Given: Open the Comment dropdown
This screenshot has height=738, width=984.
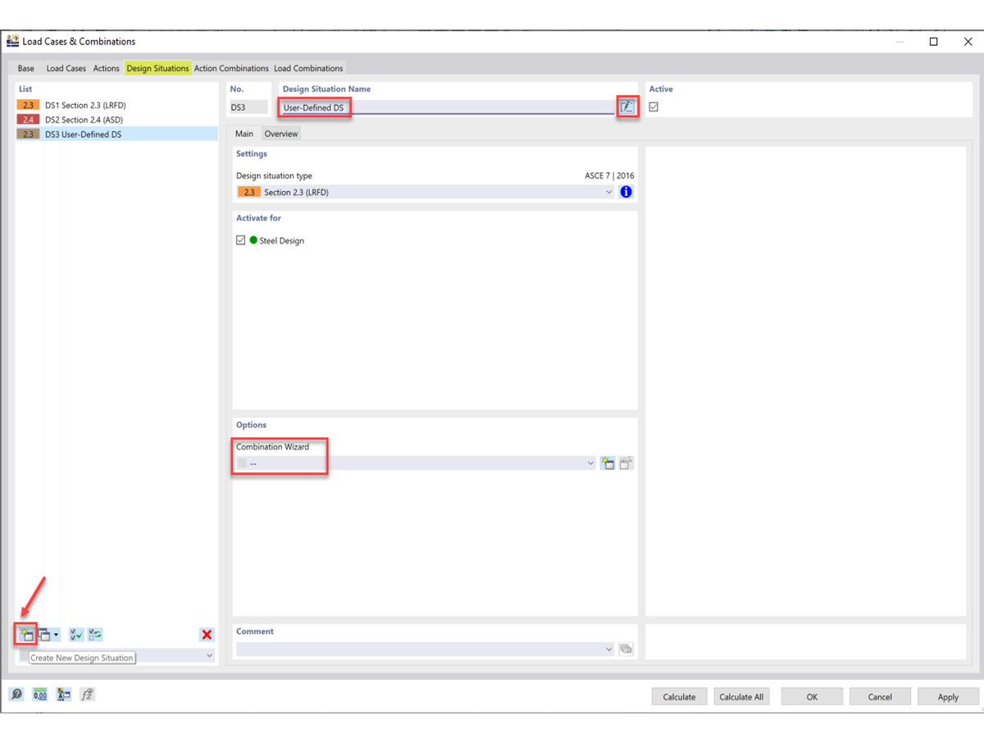Looking at the screenshot, I should tap(609, 648).
